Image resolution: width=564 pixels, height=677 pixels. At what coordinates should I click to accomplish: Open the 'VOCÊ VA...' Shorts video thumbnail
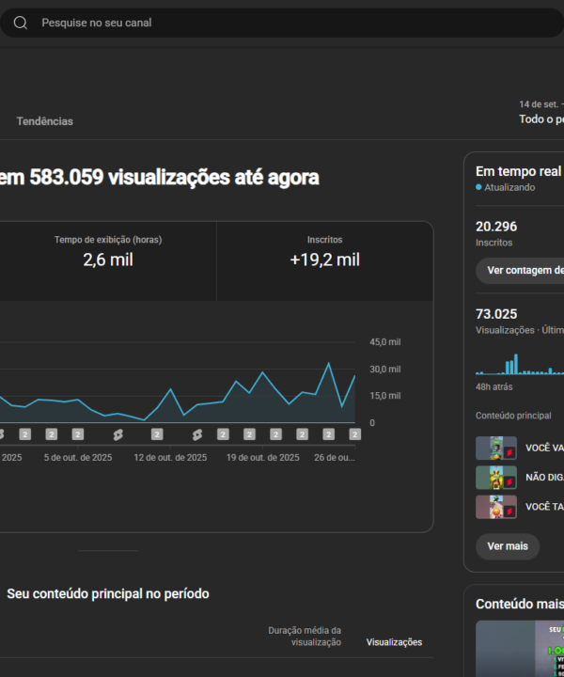[495, 449]
